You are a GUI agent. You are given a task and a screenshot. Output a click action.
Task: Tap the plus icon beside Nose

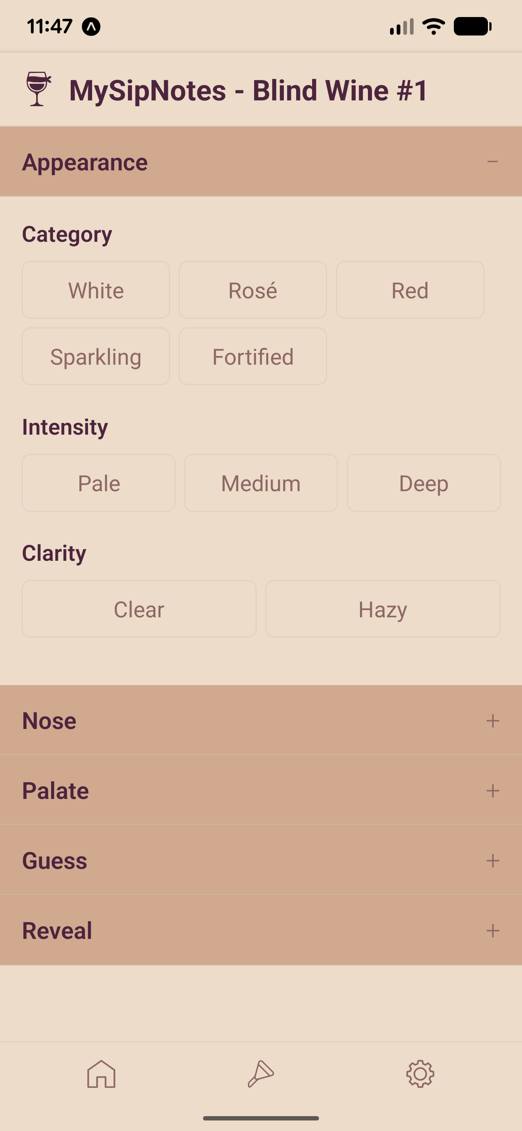pos(493,721)
